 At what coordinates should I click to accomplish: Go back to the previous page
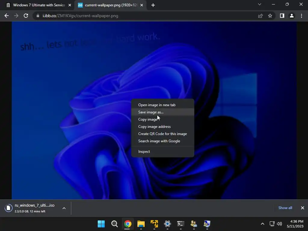[7, 16]
